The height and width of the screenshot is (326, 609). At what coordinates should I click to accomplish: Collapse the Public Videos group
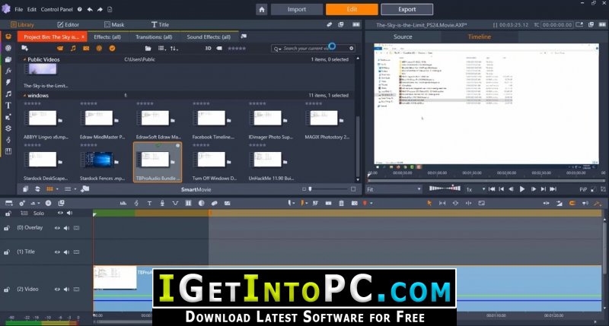pos(24,60)
